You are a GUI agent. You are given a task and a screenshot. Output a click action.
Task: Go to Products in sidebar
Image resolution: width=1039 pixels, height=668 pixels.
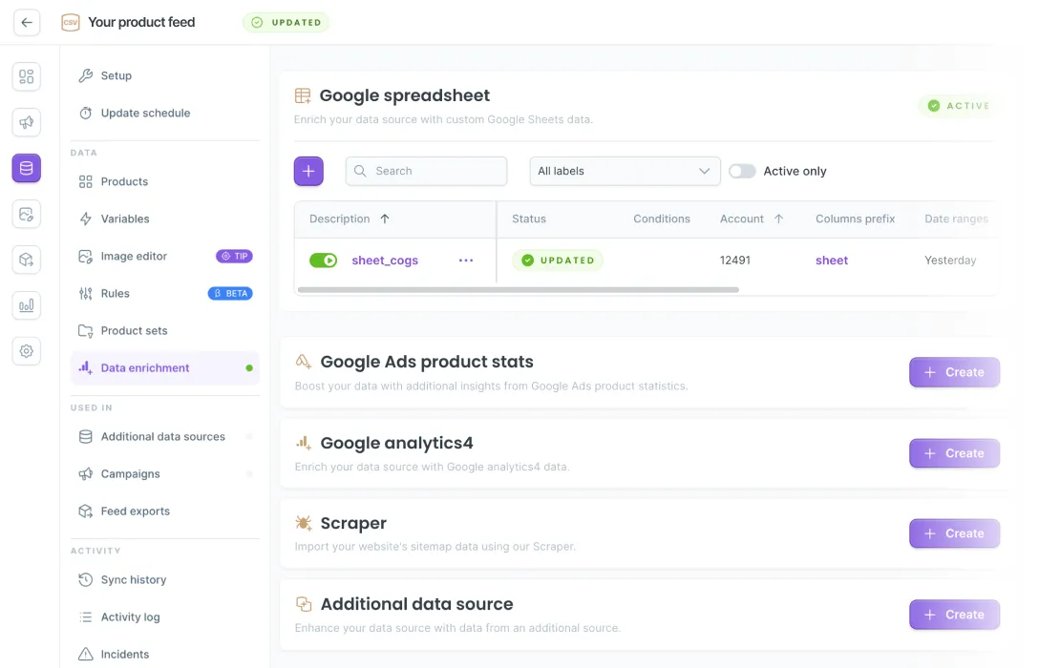point(165,181)
